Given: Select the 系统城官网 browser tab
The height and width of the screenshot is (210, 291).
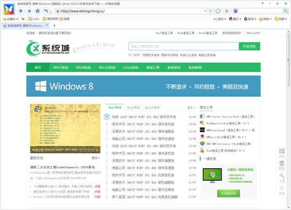Looking at the screenshot, I should [x=26, y=25].
